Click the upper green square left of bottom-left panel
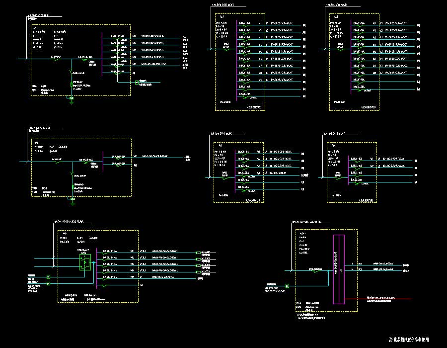Screen dimensions: 447x348 pos(48,276)
